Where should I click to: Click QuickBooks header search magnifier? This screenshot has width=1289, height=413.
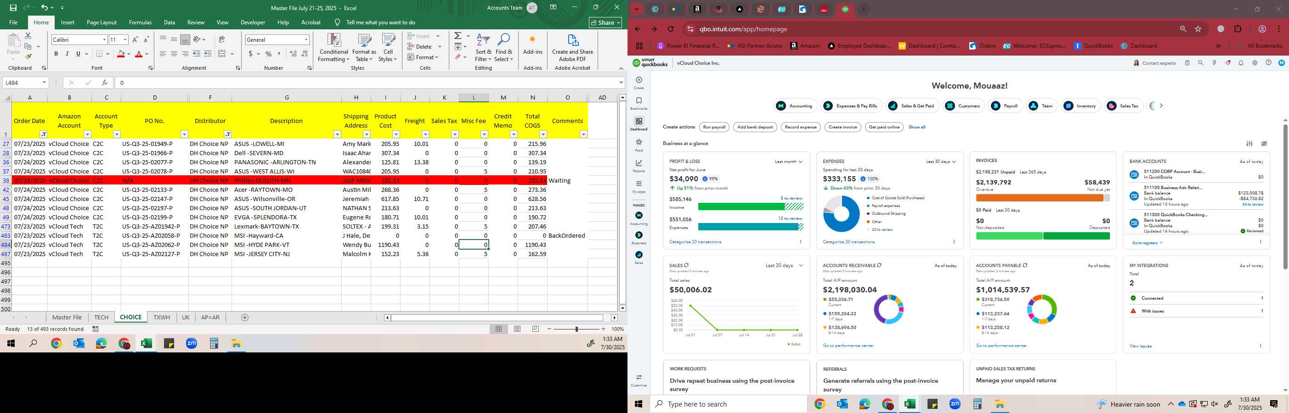pos(1200,63)
